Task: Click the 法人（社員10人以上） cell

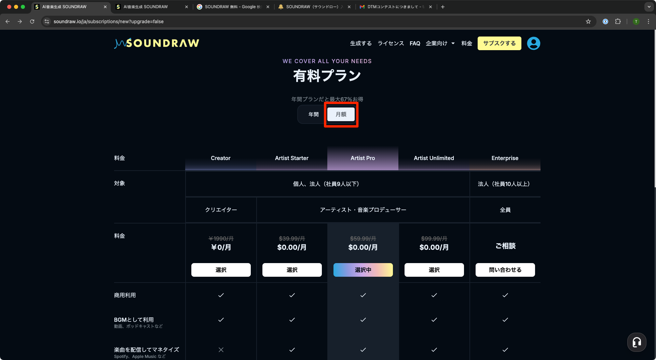Action: click(505, 184)
